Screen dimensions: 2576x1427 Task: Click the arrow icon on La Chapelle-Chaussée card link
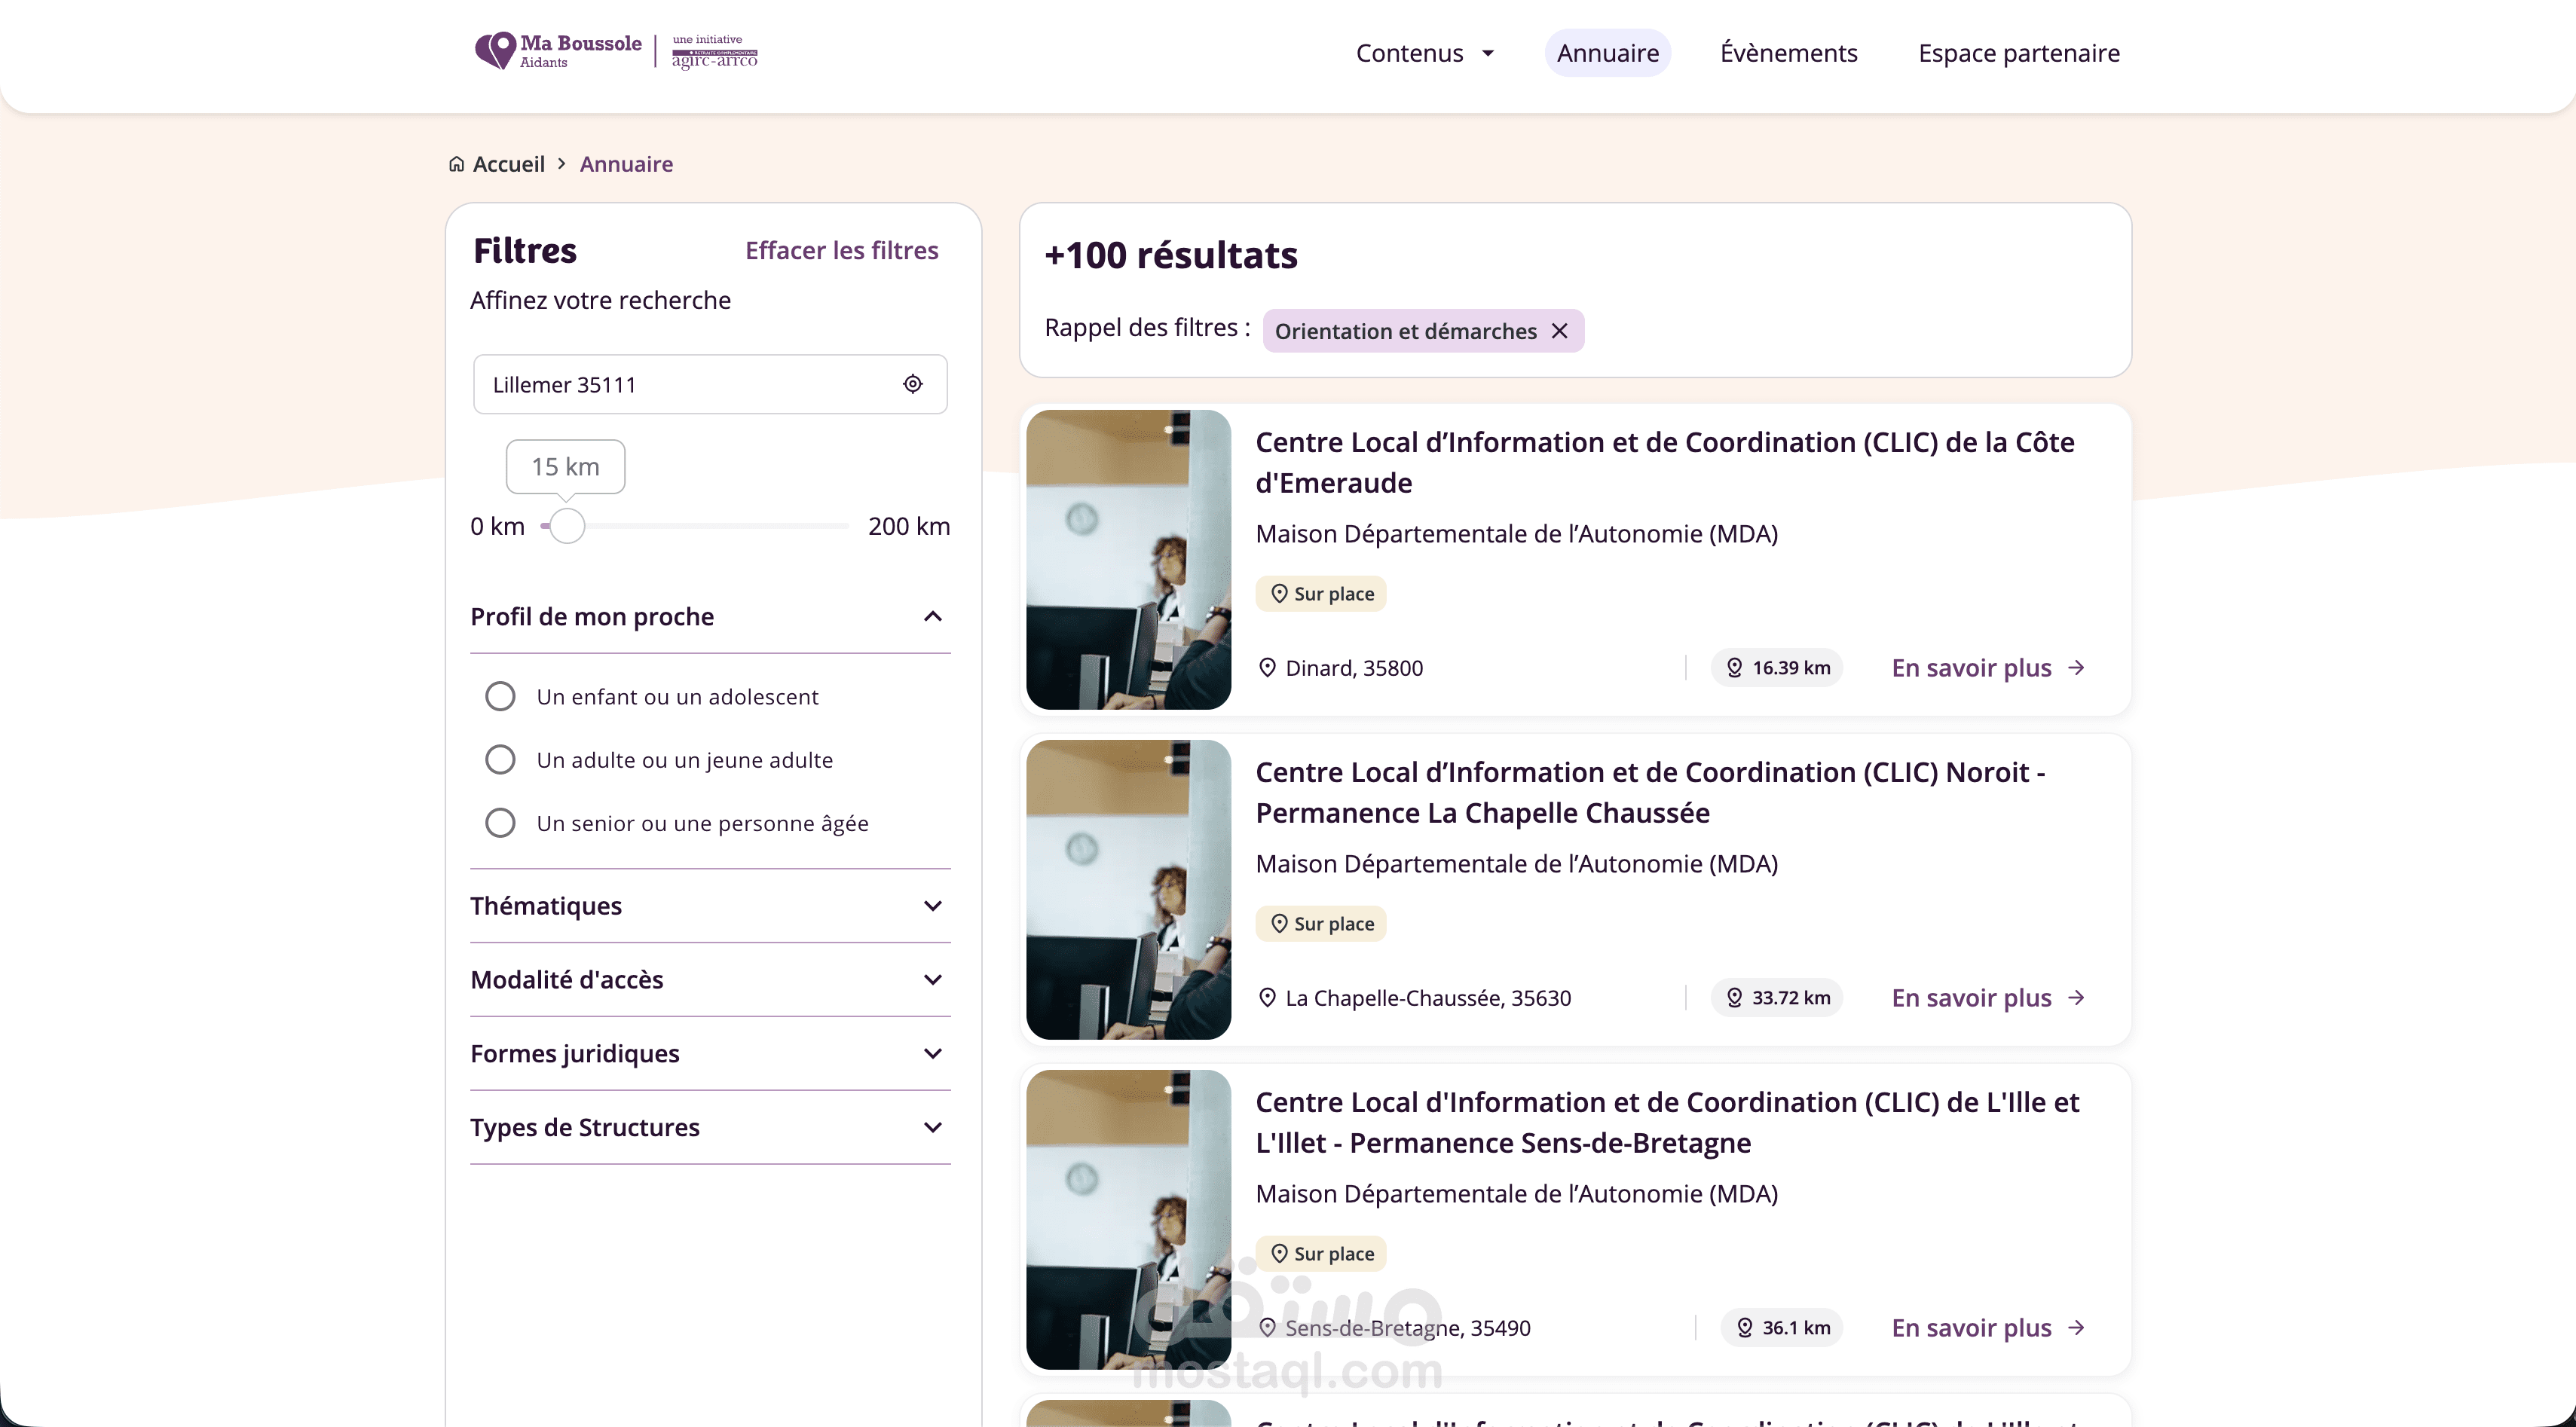click(2076, 997)
